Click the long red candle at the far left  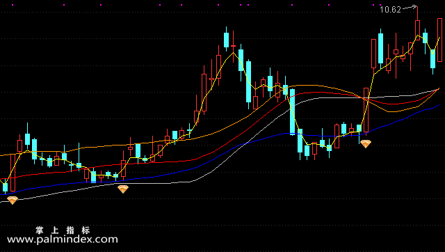tap(13, 173)
